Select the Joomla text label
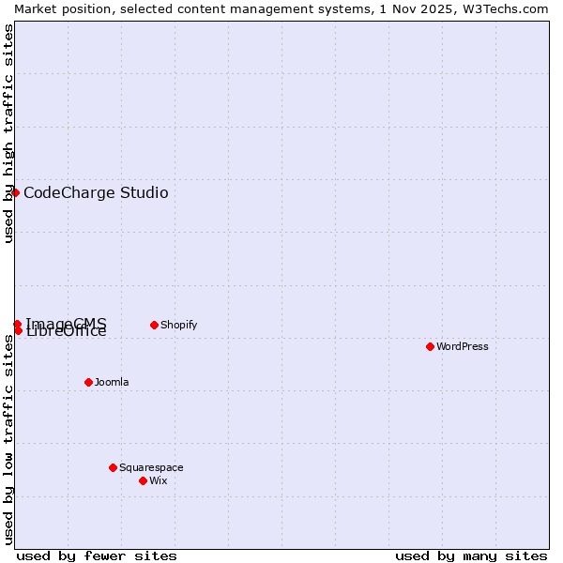Screen dimensions: 563x563 tap(112, 382)
